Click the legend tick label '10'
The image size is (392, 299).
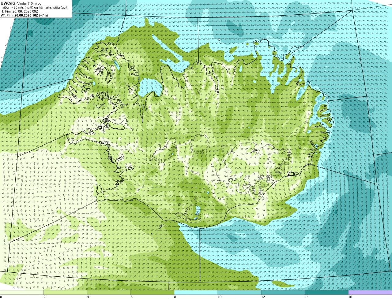click(x=219, y=297)
